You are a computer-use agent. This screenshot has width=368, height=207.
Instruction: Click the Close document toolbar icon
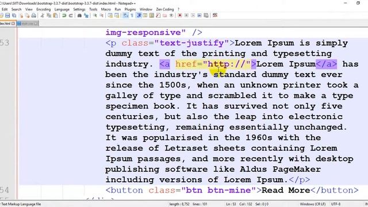pyautogui.click(x=21, y=16)
